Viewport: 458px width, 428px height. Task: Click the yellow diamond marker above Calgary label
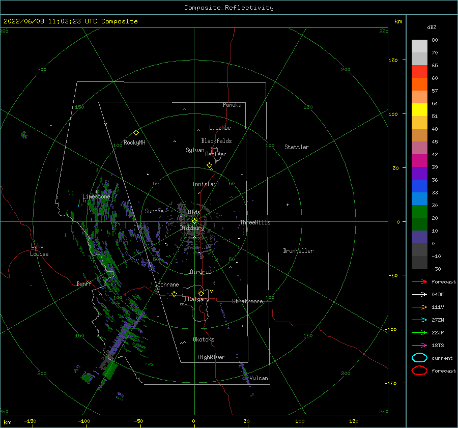click(x=201, y=293)
